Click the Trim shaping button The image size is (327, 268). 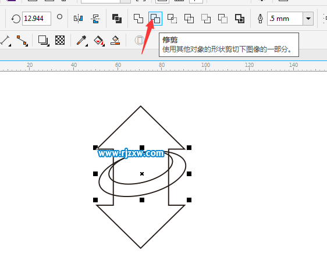pos(155,19)
